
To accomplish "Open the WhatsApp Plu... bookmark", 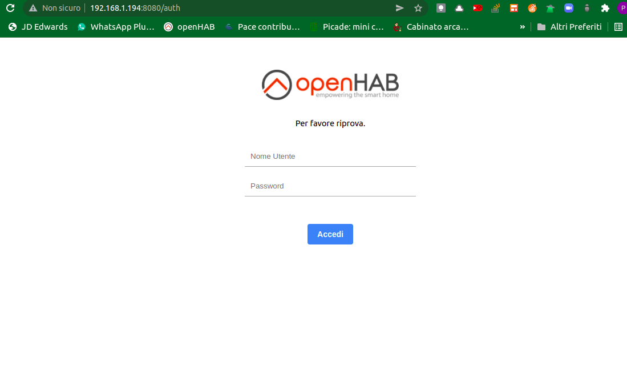I will (x=116, y=27).
